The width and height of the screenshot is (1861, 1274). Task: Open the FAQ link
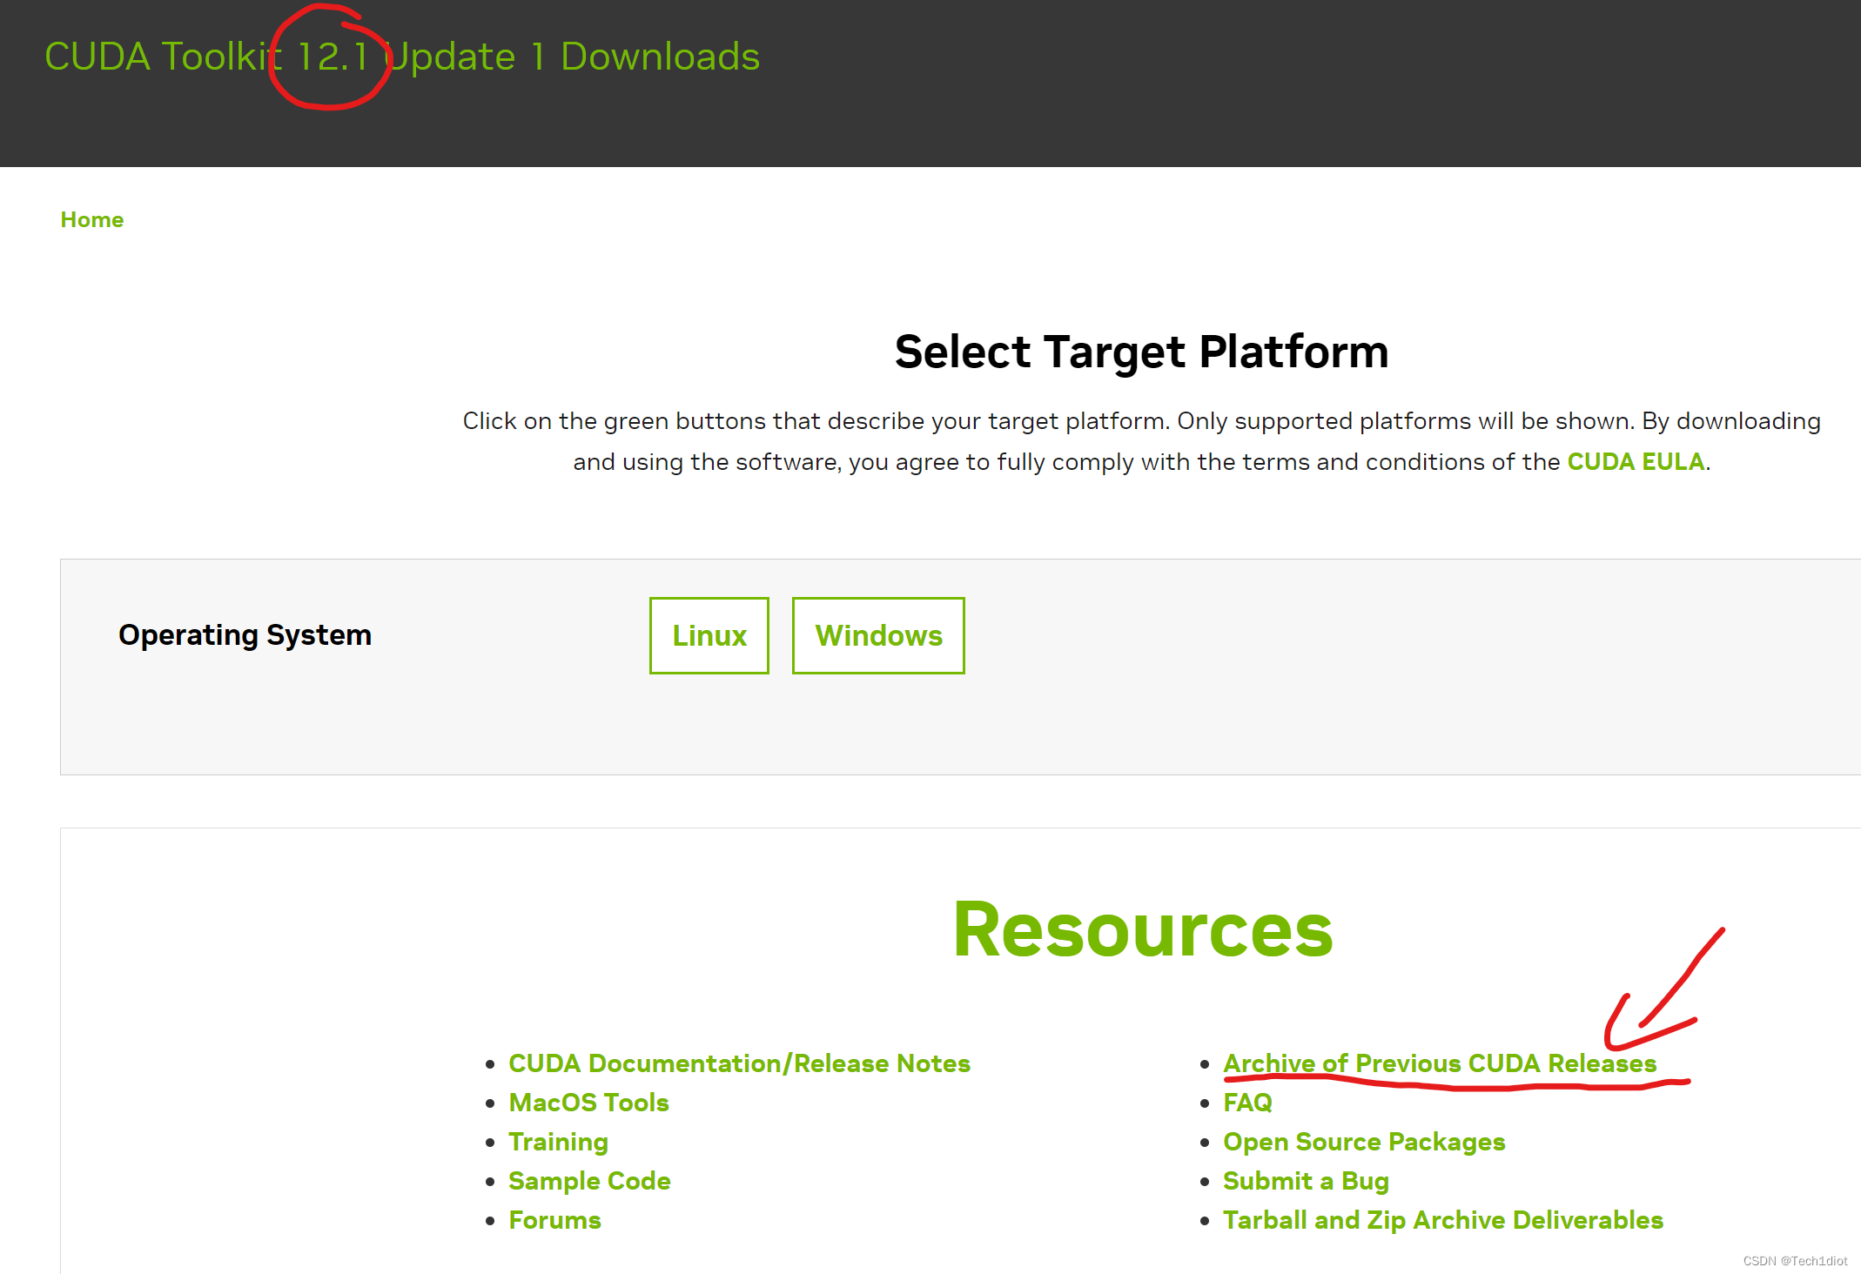pyautogui.click(x=1247, y=1103)
